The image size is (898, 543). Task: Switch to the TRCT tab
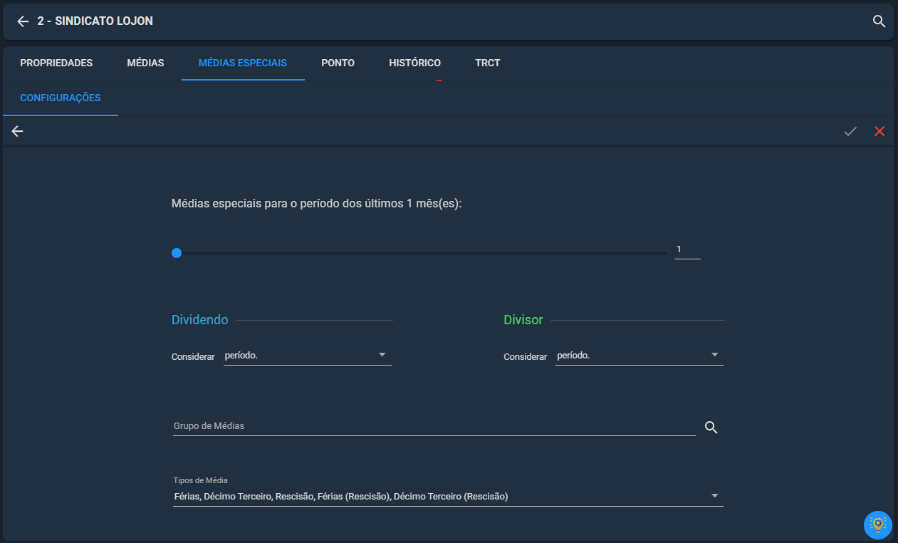pos(487,63)
